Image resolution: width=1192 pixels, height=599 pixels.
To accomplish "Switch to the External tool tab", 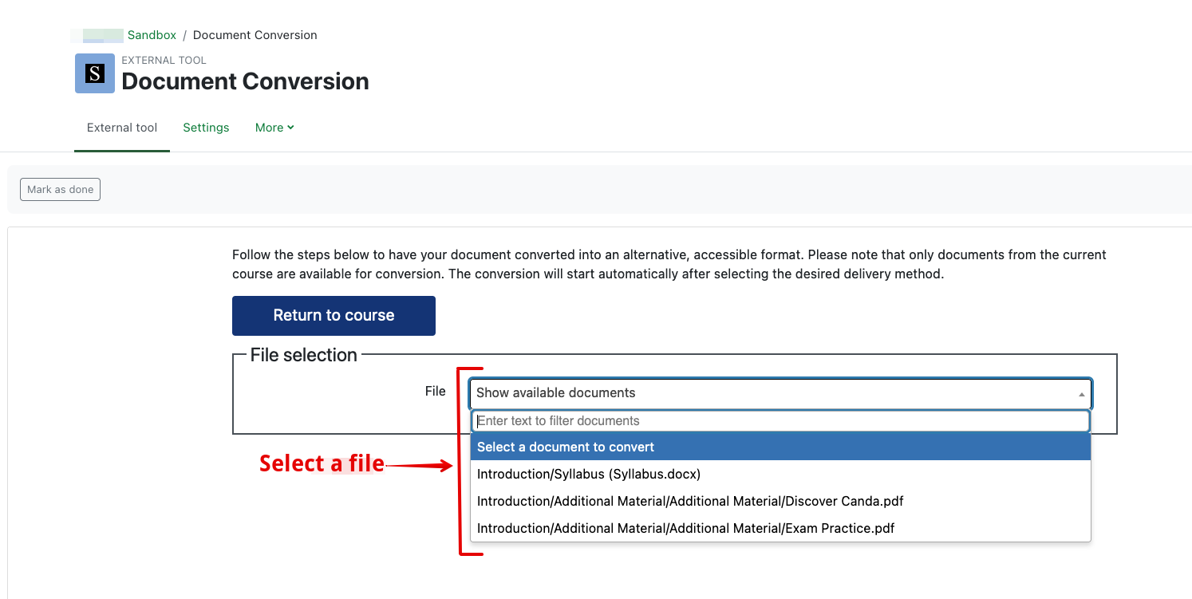I will click(122, 128).
